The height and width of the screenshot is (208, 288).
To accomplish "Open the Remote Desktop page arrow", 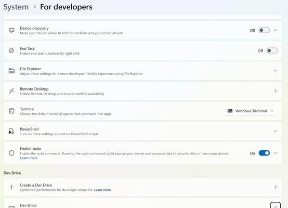I will pyautogui.click(x=276, y=91).
